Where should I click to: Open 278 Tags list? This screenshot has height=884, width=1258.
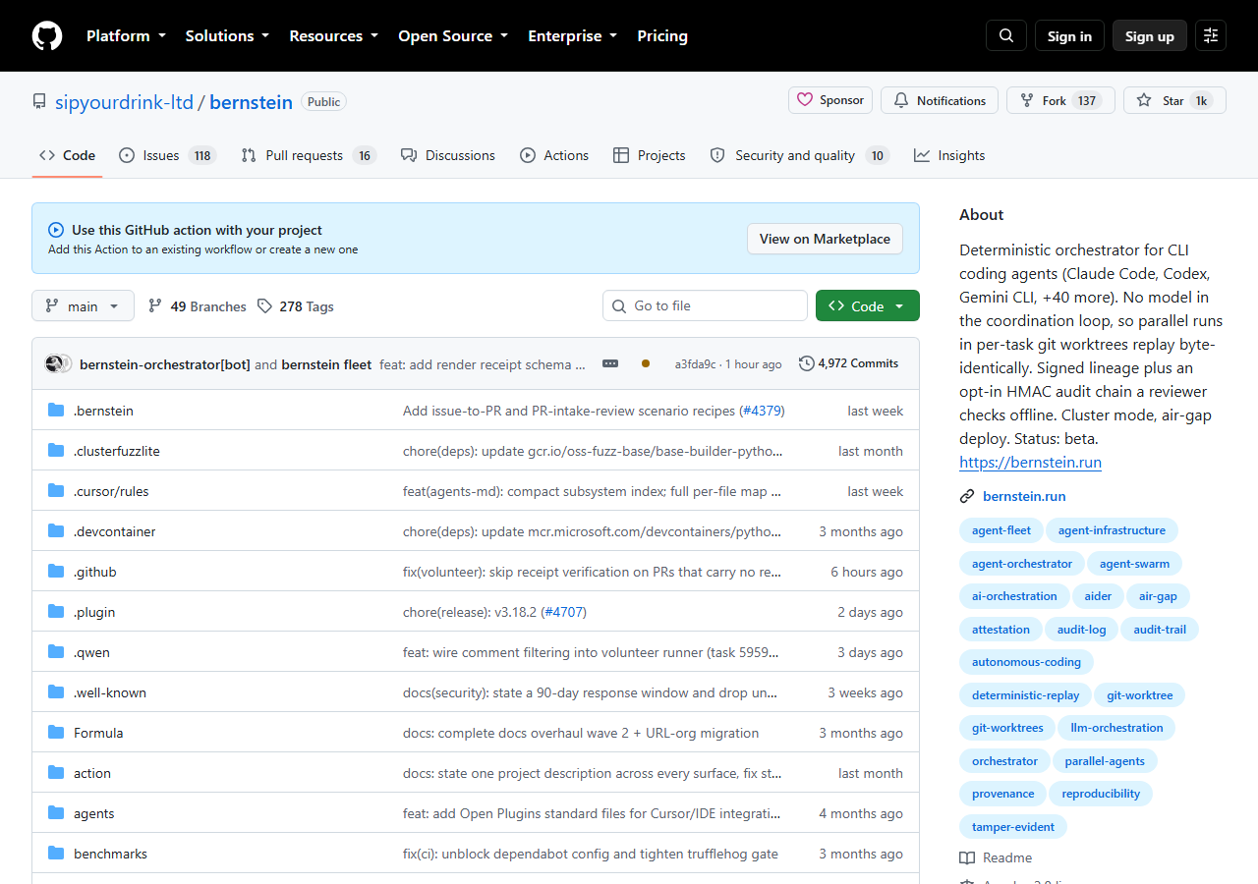(x=295, y=306)
